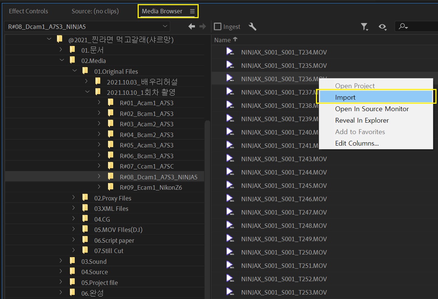
Task: Click video icon of NINJAX_S001_S001_T243.MOV
Action: [x=230, y=159]
